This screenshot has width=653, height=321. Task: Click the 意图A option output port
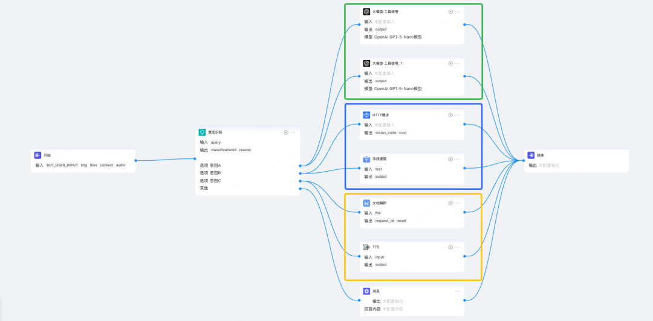pyautogui.click(x=300, y=165)
